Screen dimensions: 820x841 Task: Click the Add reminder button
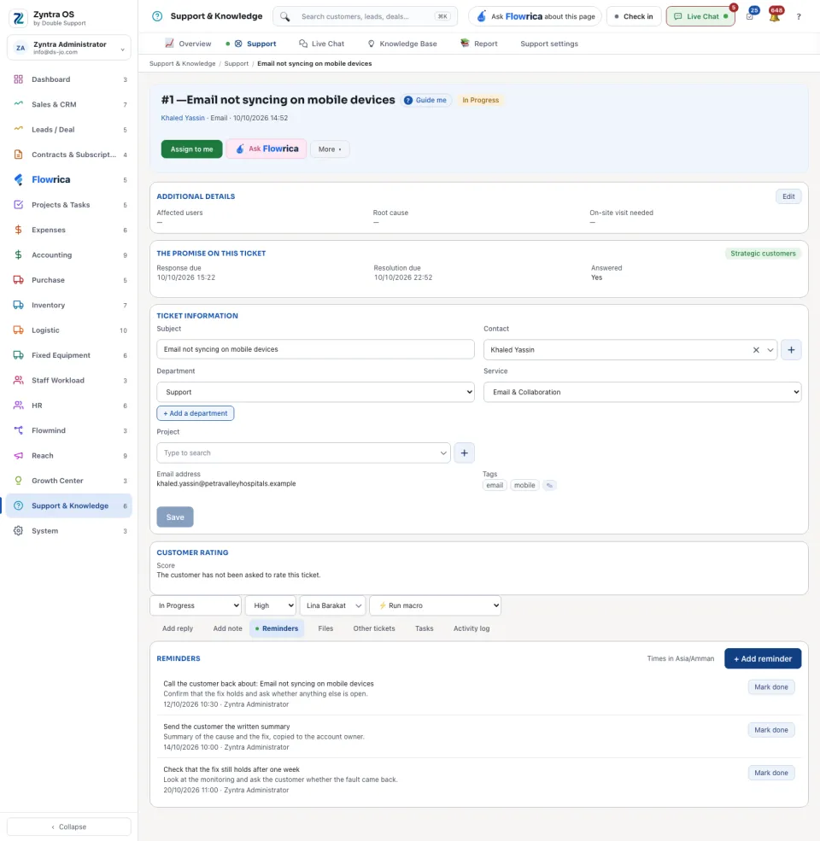click(763, 658)
